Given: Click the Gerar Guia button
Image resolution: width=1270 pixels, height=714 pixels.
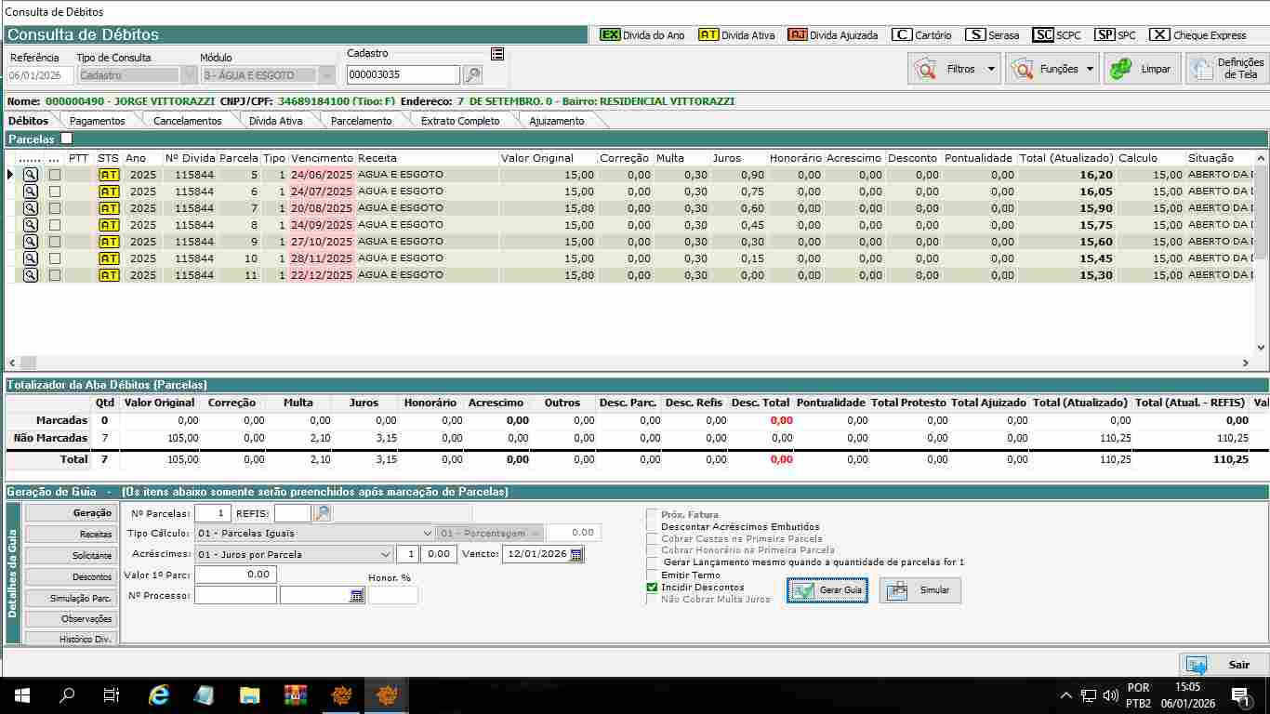Looking at the screenshot, I should point(827,590).
